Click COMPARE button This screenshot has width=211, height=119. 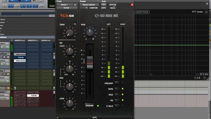pyautogui.click(x=94, y=8)
